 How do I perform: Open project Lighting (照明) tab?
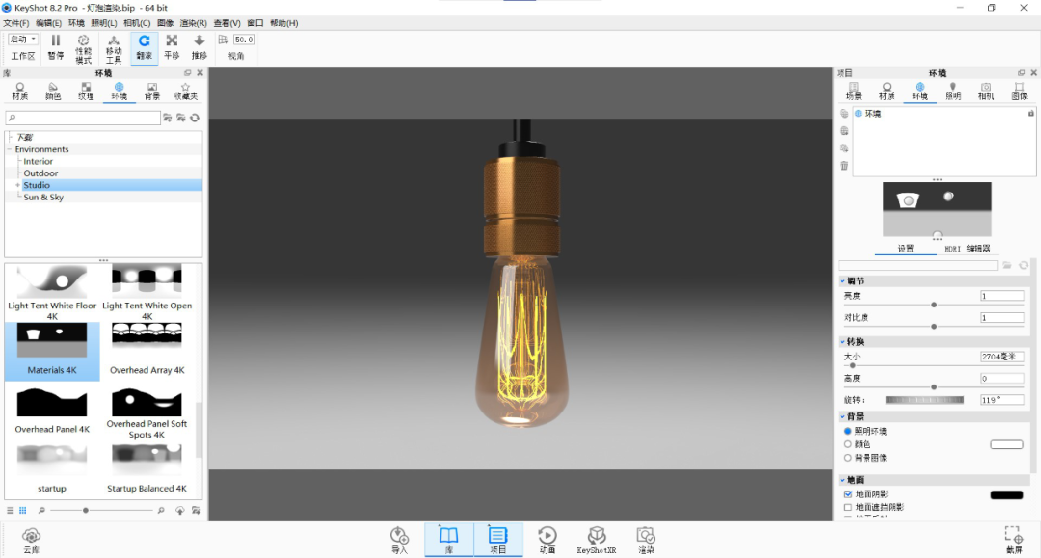[x=952, y=92]
